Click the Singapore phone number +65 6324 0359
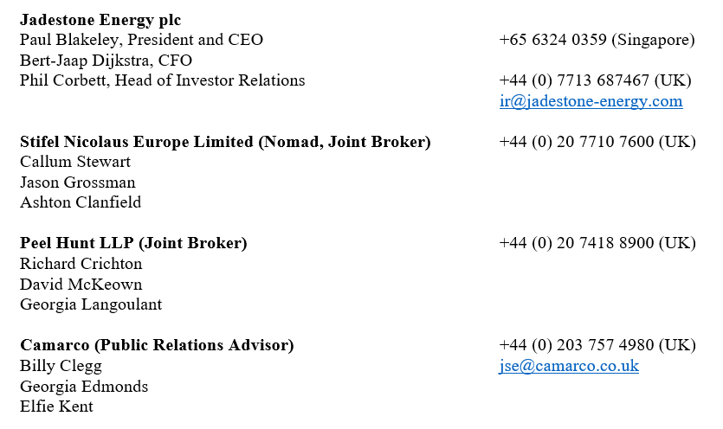723x429 pixels. [x=597, y=40]
